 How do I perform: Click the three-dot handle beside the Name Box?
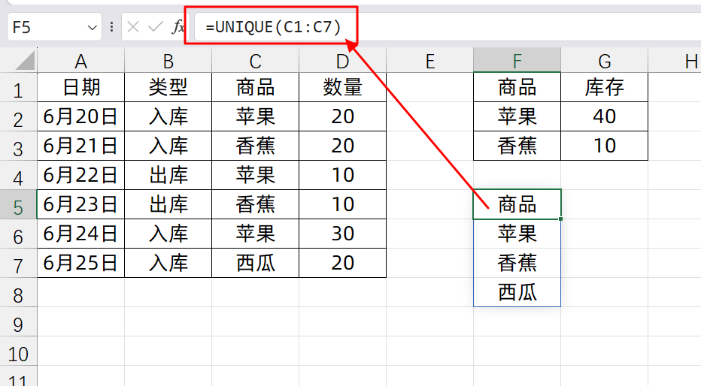[x=111, y=27]
